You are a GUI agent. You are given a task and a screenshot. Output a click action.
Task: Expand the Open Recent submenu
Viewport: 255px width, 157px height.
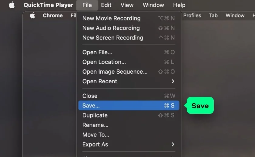pos(129,82)
